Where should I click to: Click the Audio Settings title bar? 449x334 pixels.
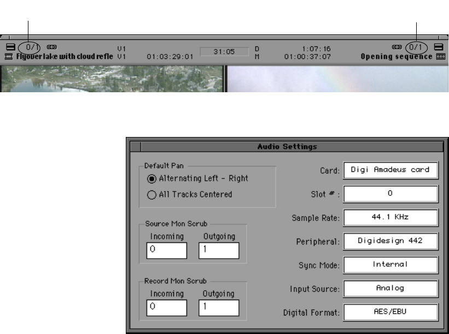click(287, 147)
